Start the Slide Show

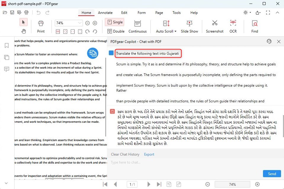point(190,27)
